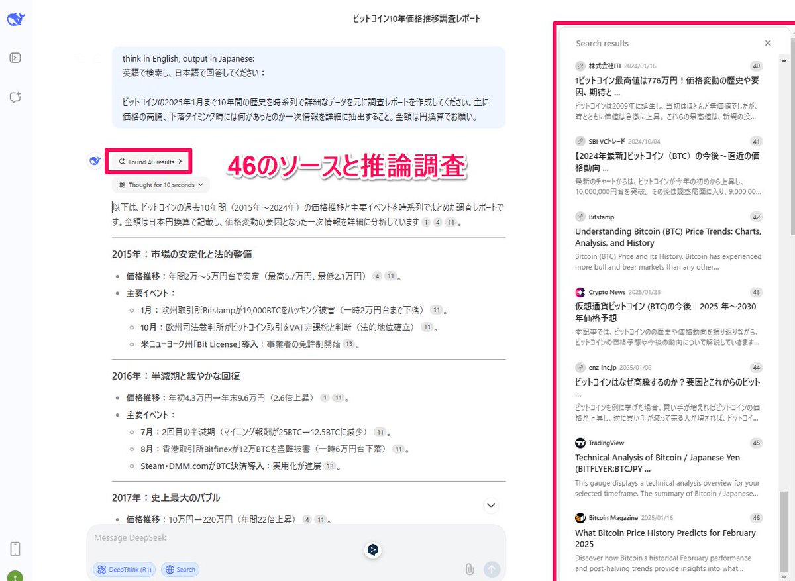This screenshot has height=581, width=795.
Task: Click the Search results panel heading
Action: click(602, 43)
